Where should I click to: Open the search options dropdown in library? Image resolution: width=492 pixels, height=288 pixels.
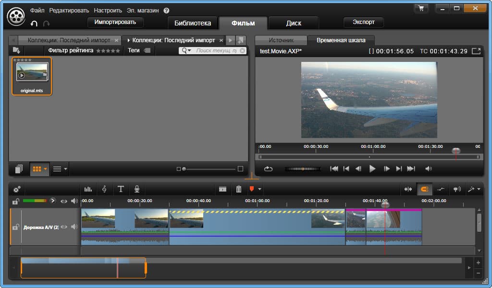pos(186,50)
